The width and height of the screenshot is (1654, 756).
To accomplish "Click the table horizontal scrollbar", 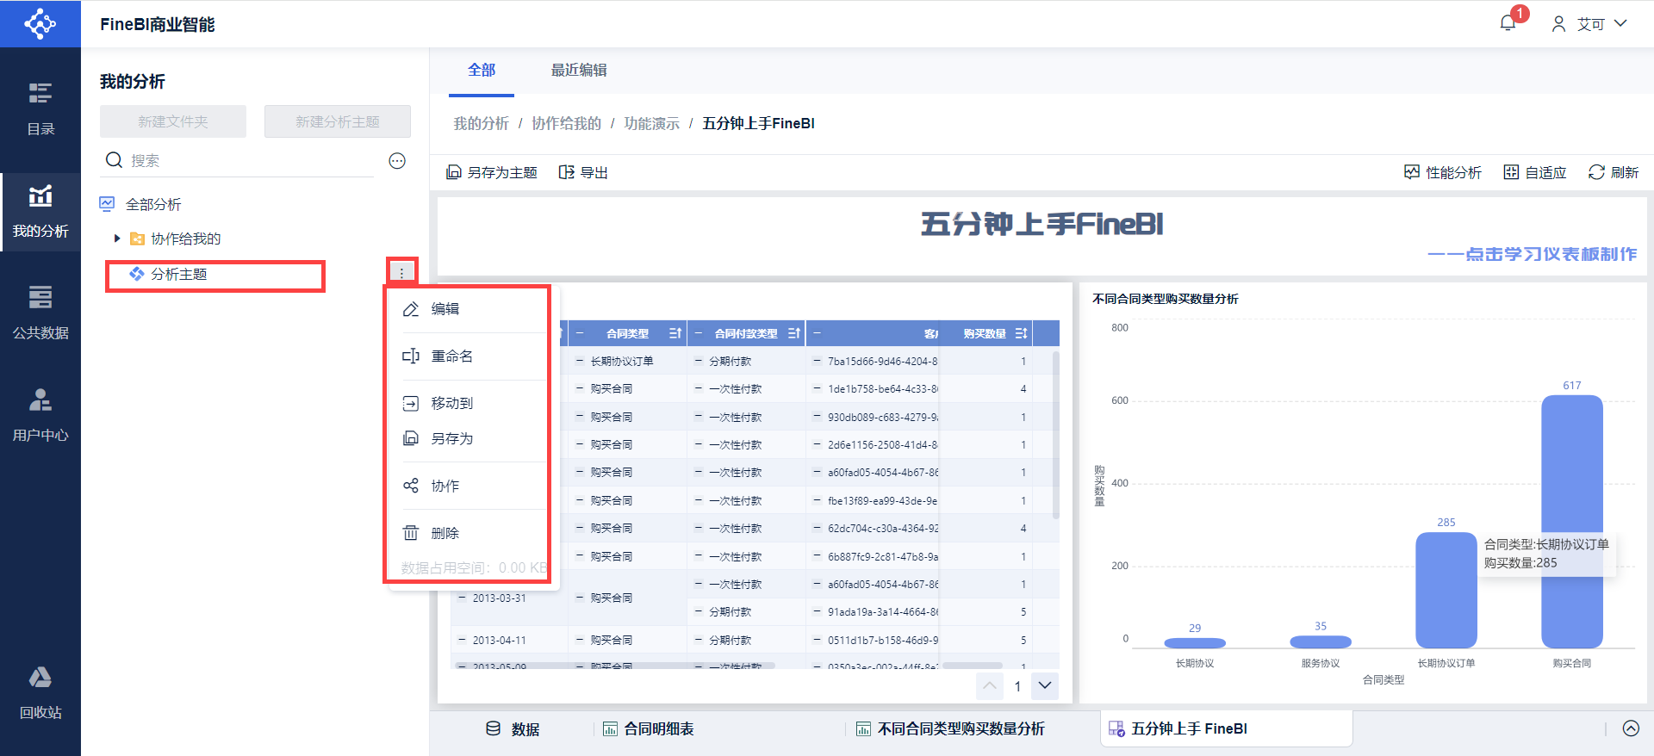I will [x=615, y=666].
